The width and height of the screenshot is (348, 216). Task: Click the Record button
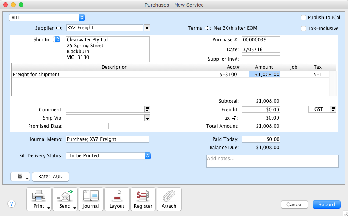tap(327, 204)
